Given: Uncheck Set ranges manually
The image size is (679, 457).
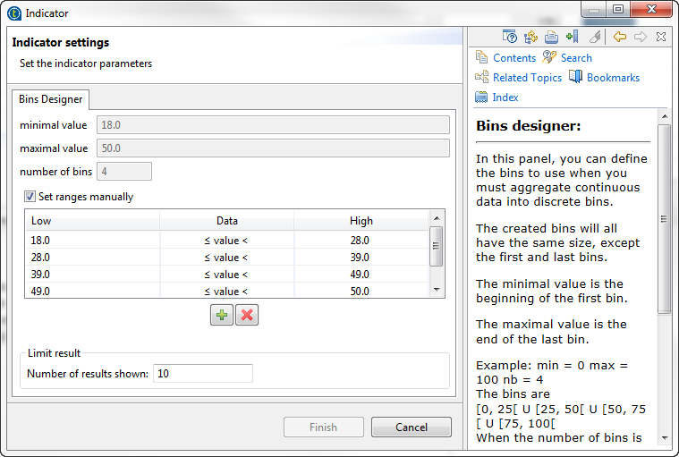Looking at the screenshot, I should click(30, 197).
